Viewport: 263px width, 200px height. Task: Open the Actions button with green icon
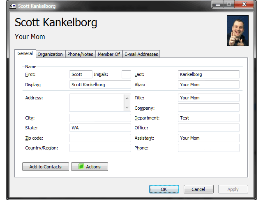pyautogui.click(x=89, y=166)
